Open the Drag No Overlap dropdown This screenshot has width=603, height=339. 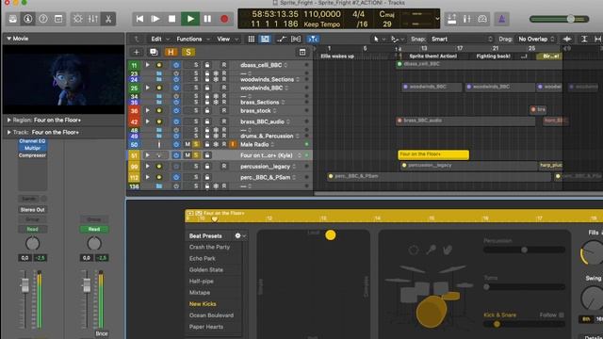coord(536,39)
